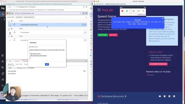The height and width of the screenshot is (104, 185).
Task: Click the lock icon in the right tool strip
Action: coord(91,36)
